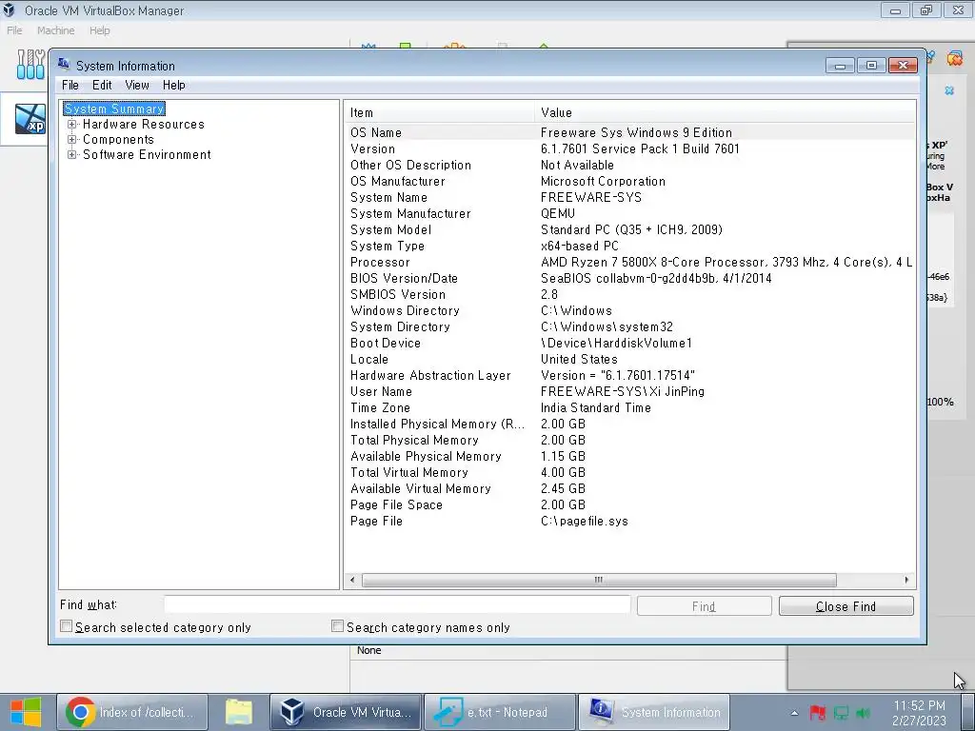Click the Close Find button
The image size is (975, 731).
point(846,606)
